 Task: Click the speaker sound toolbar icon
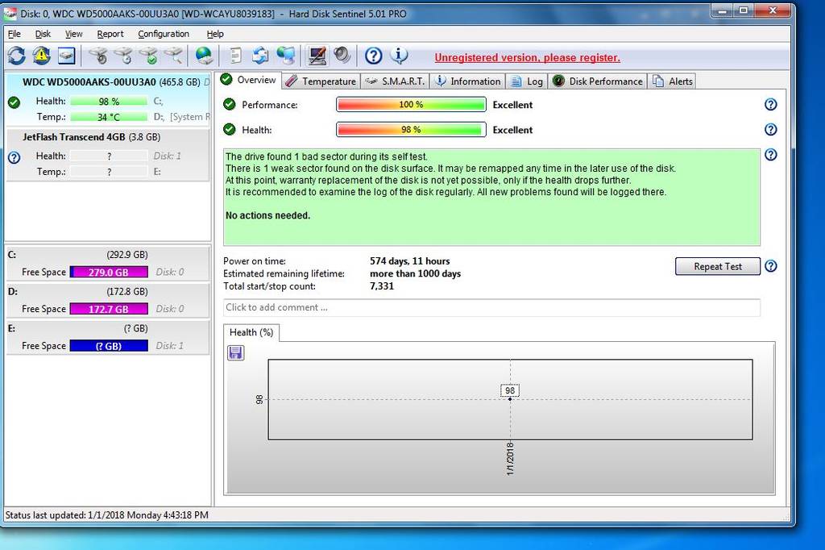(x=342, y=56)
